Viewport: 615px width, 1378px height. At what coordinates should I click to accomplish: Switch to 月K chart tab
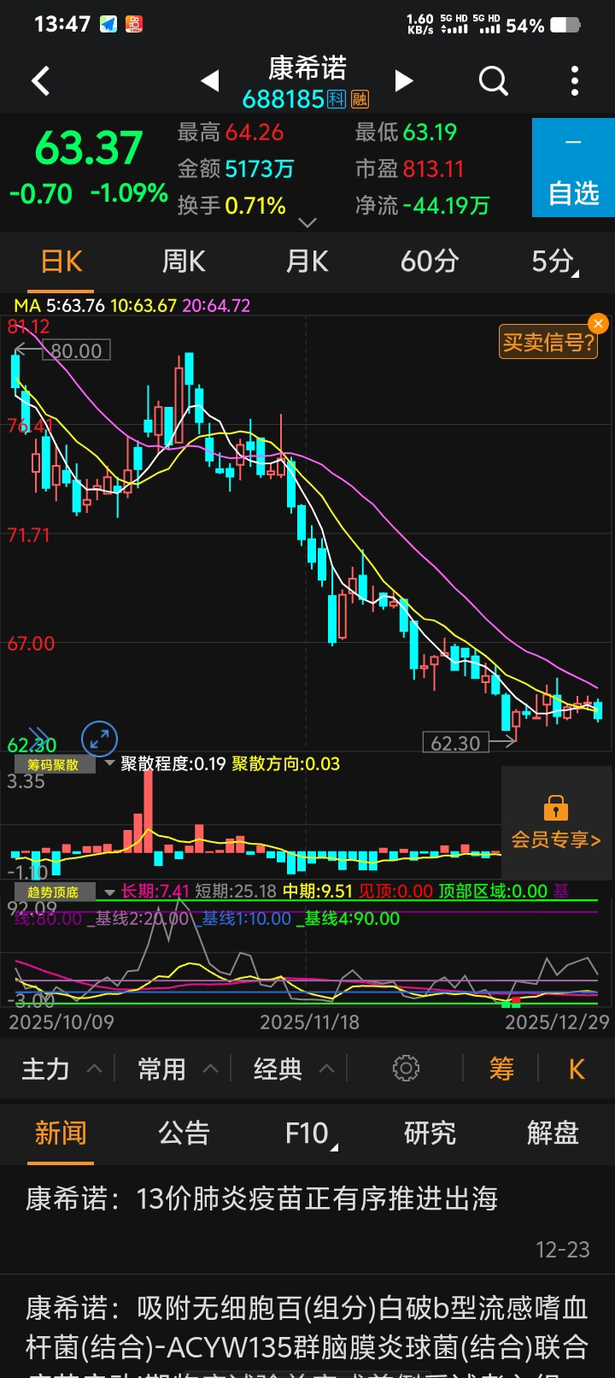pyautogui.click(x=307, y=262)
